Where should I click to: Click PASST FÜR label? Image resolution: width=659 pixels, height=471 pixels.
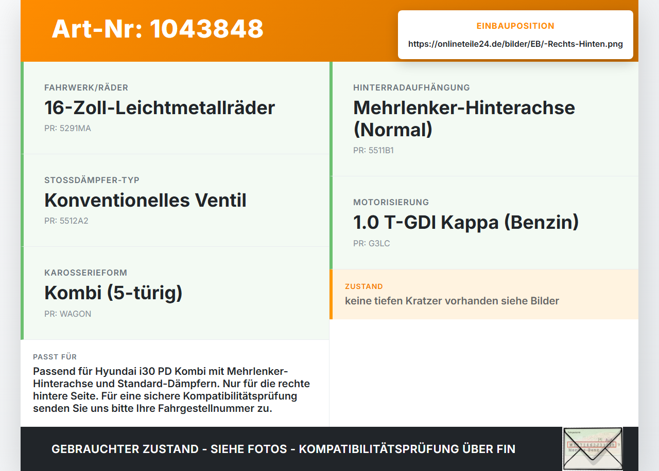55,357
